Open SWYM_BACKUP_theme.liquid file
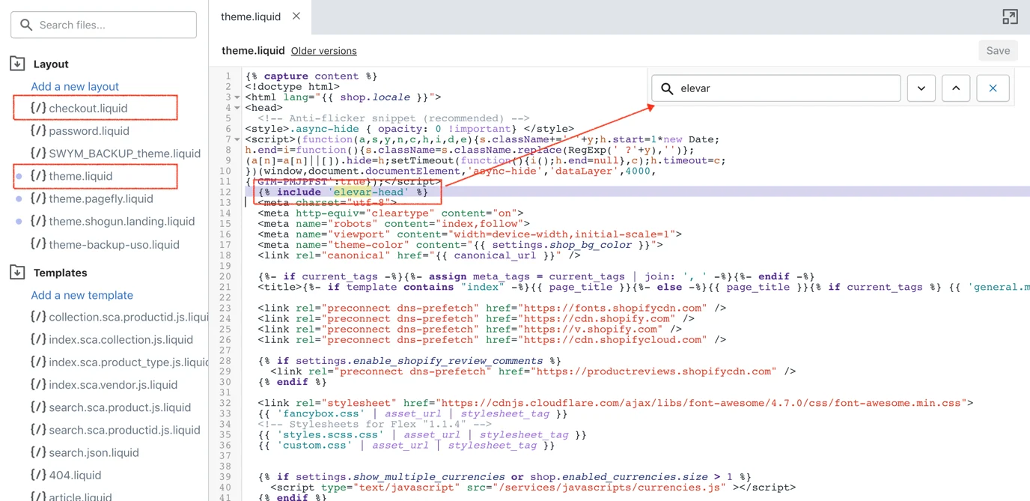Image resolution: width=1030 pixels, height=501 pixels. (124, 154)
